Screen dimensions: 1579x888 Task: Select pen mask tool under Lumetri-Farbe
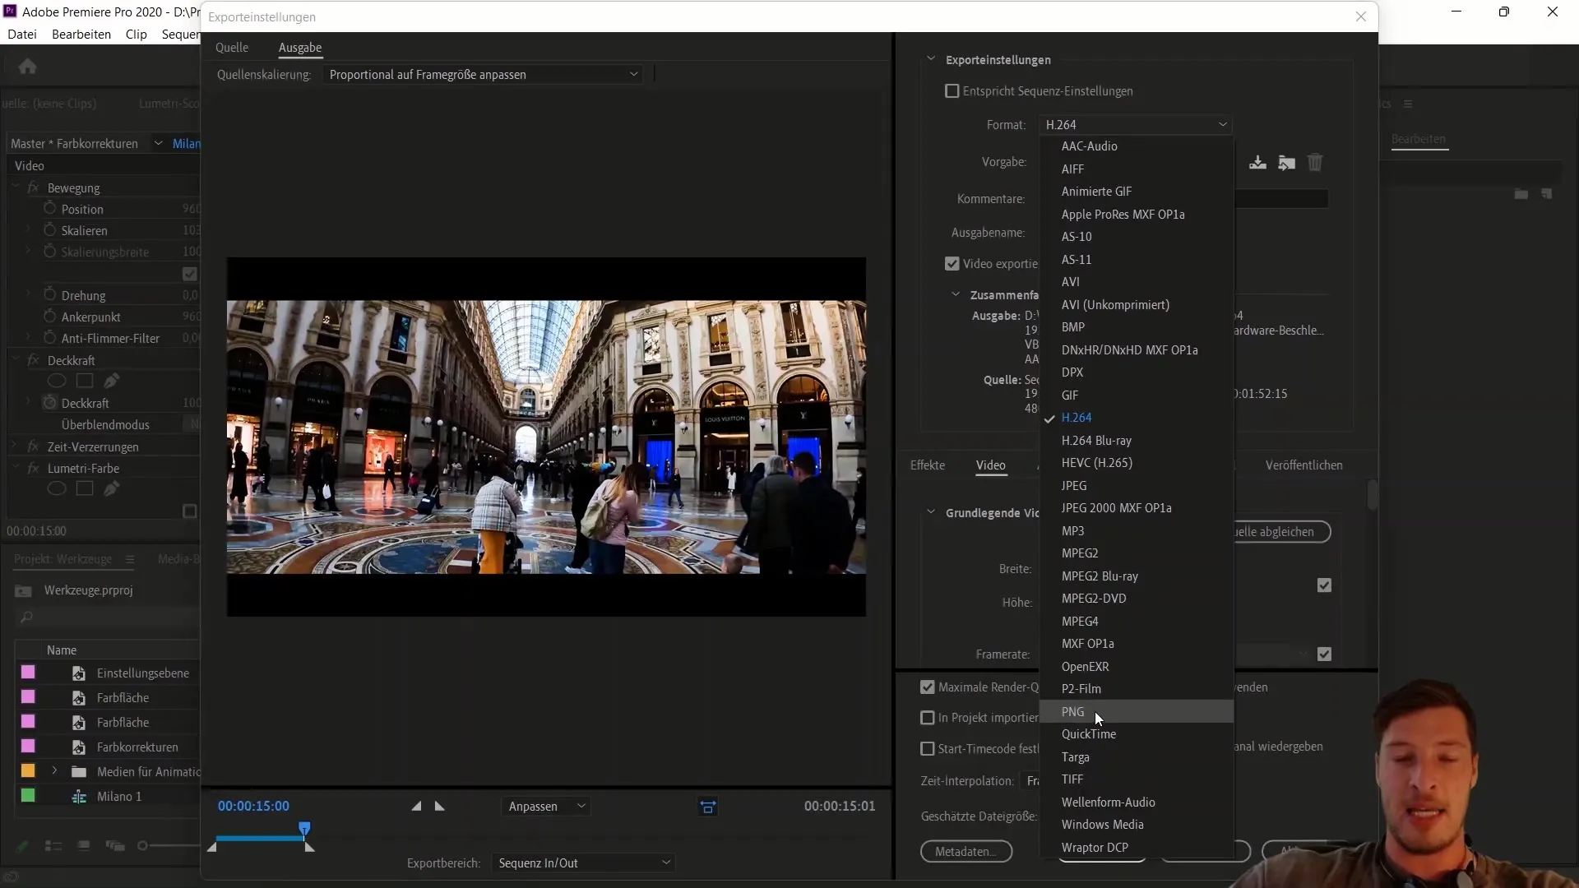112,488
